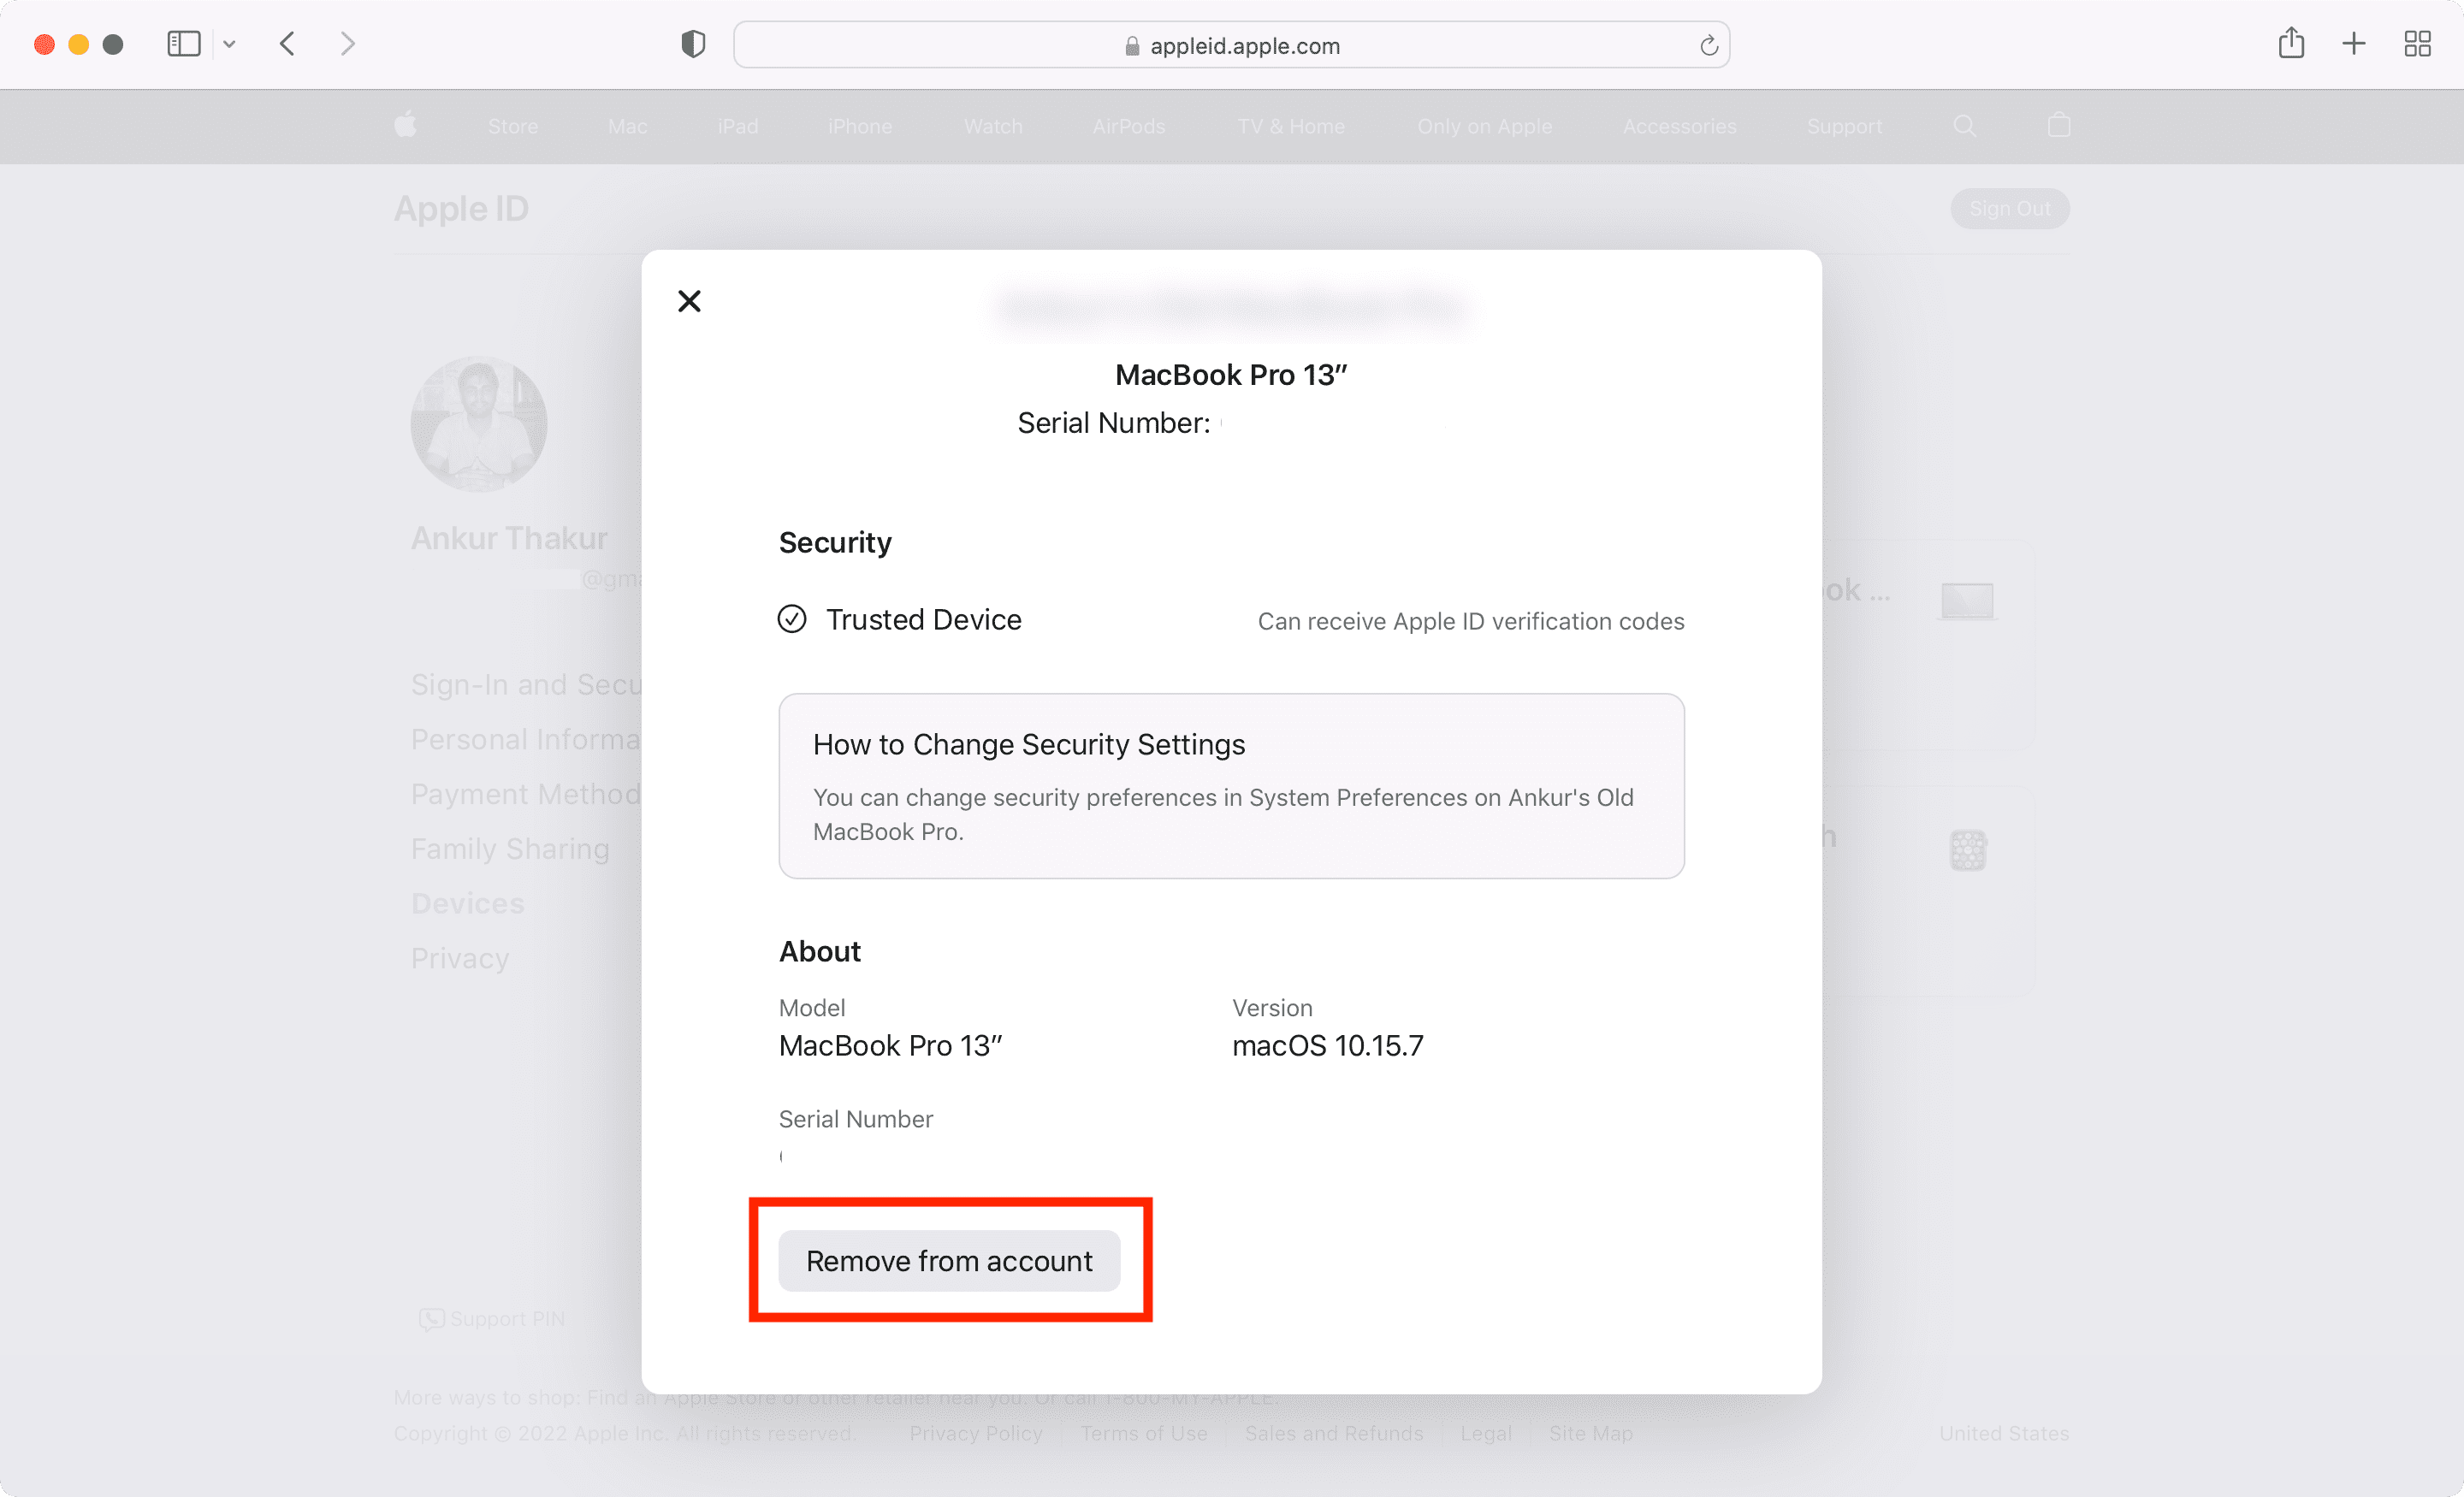Click Apple ID page heading
Viewport: 2464px width, 1497px height.
(460, 208)
